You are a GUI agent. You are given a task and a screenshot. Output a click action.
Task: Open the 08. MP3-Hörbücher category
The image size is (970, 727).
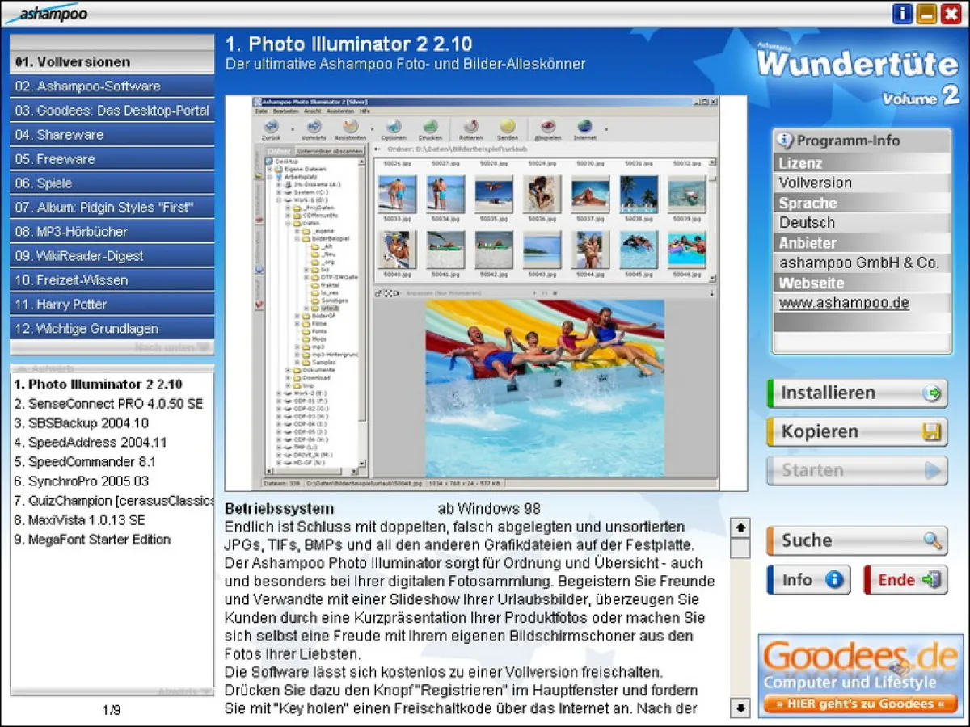pyautogui.click(x=112, y=232)
